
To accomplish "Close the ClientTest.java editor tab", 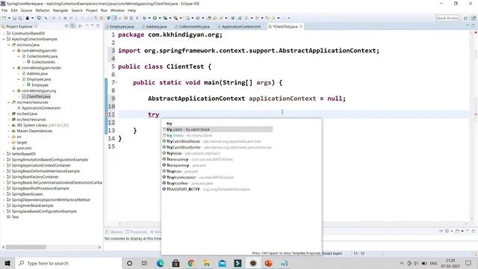I will click(301, 27).
